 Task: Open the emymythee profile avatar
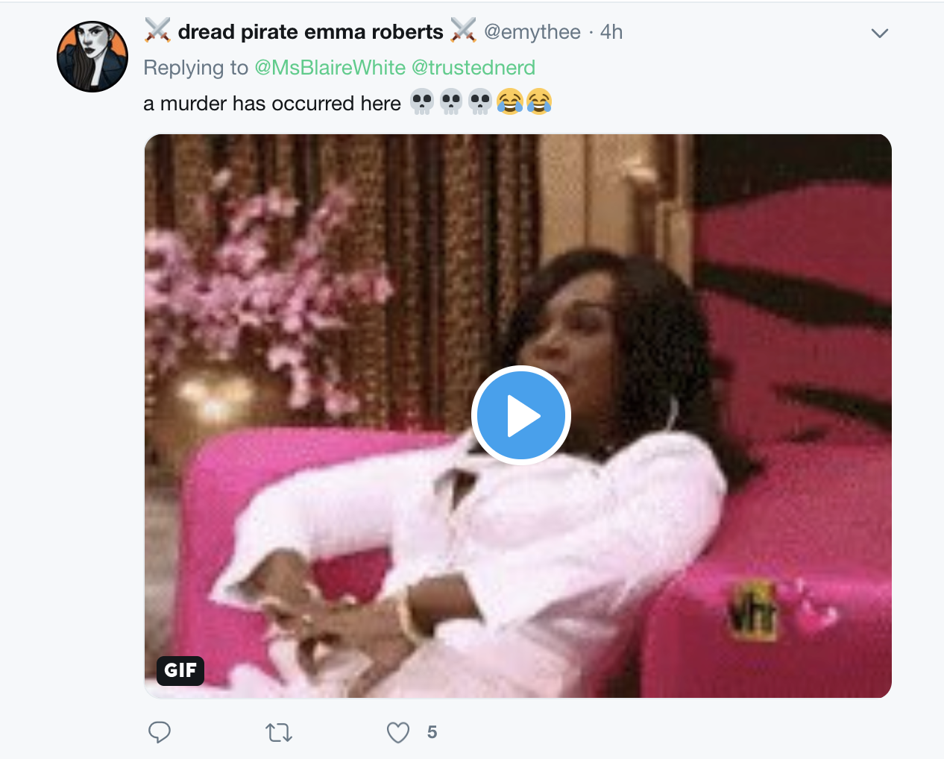pyautogui.click(x=92, y=57)
